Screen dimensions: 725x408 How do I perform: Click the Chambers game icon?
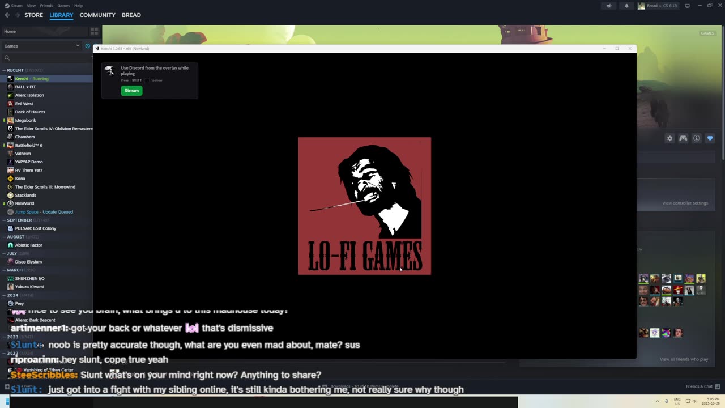pyautogui.click(x=10, y=137)
